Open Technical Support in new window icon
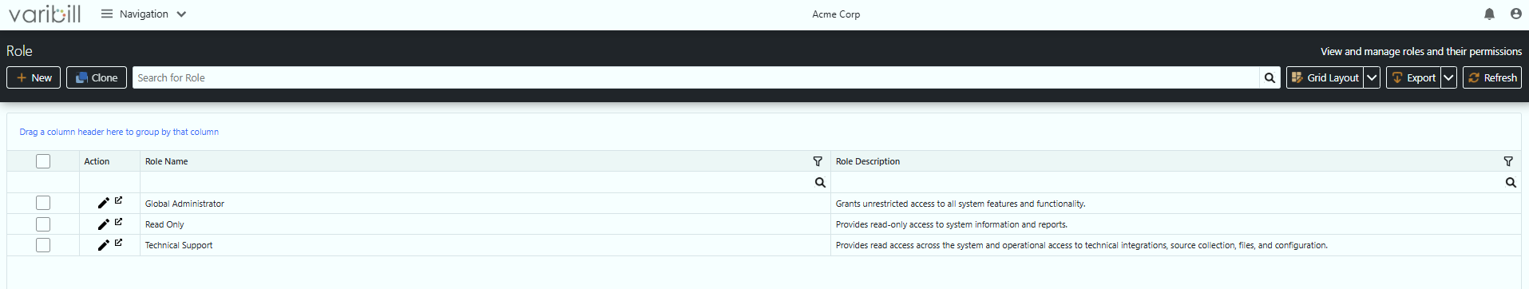The image size is (1529, 289). (x=118, y=242)
